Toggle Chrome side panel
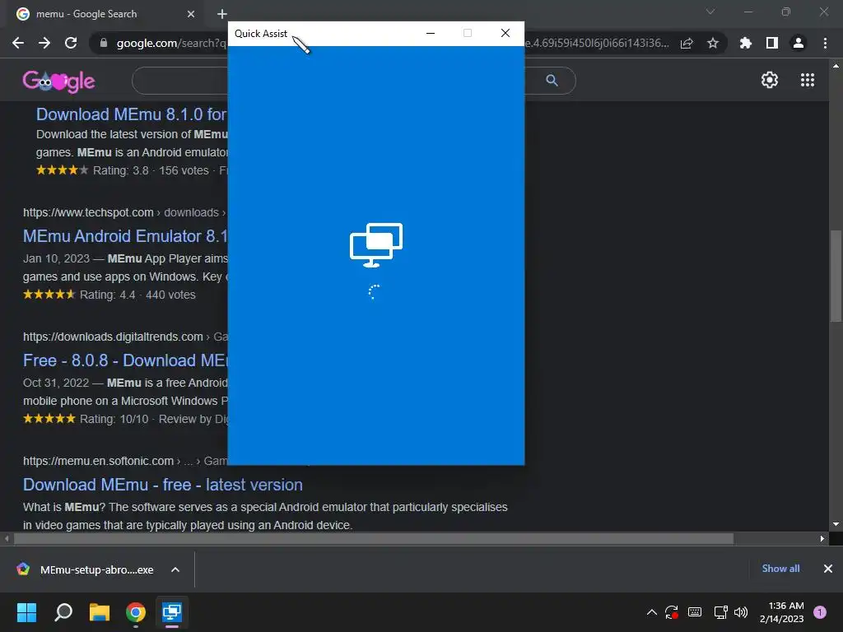The image size is (843, 632). click(772, 43)
